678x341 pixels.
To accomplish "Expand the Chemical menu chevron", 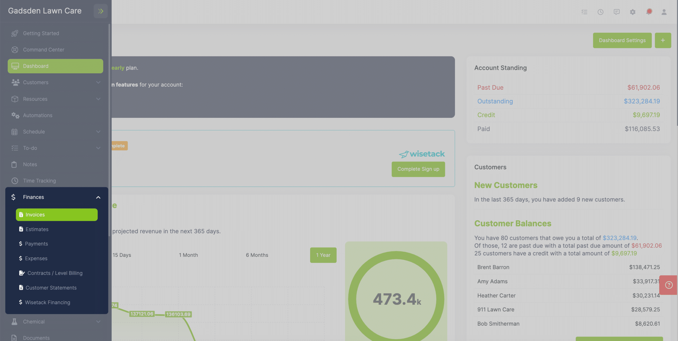I will tap(98, 322).
